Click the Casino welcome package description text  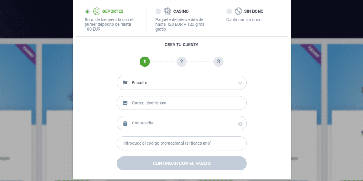point(179,24)
